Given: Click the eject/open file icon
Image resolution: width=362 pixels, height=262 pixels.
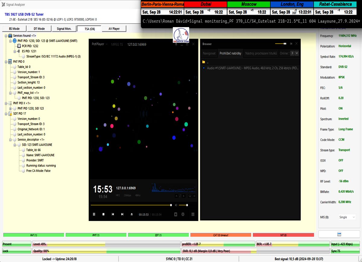Looking at the screenshot, I should click(x=132, y=214).
